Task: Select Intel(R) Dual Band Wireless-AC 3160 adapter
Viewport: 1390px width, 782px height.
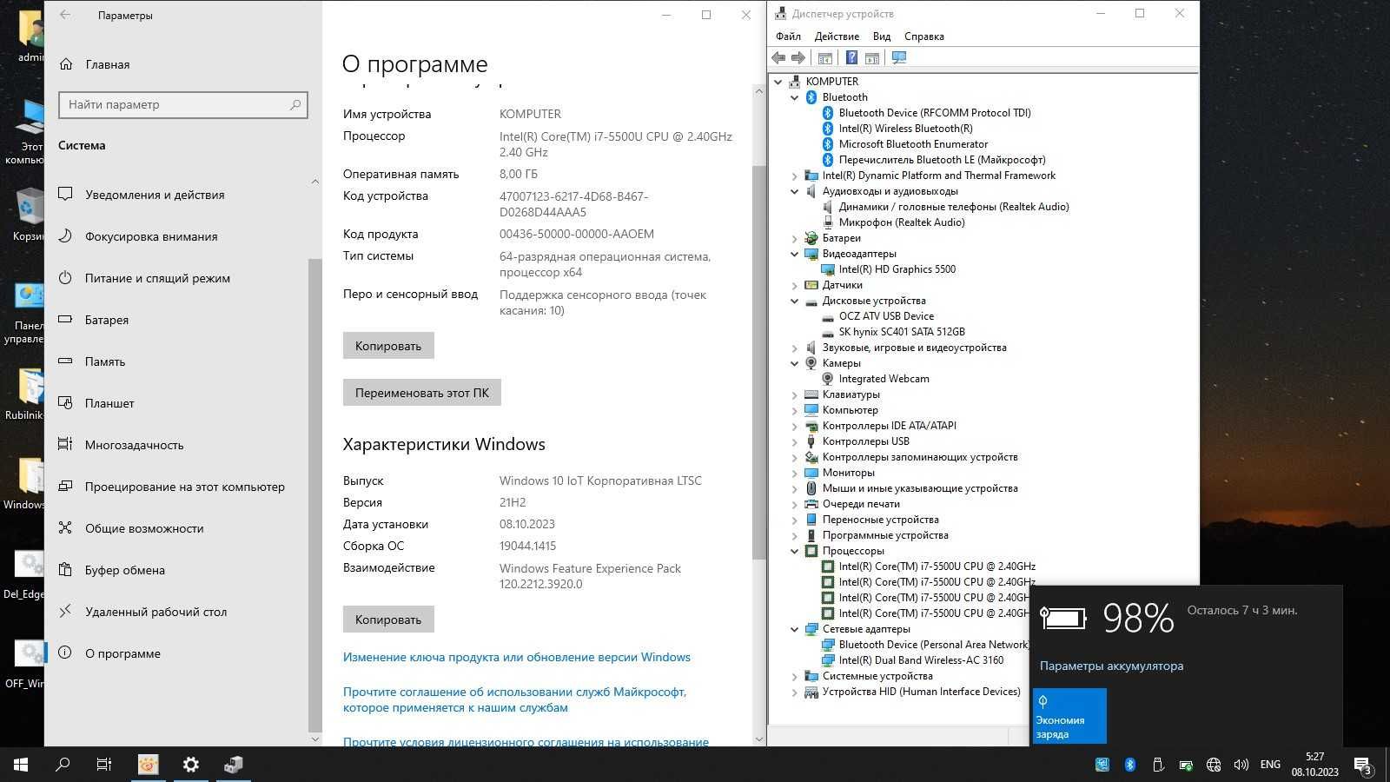Action: coord(921,660)
